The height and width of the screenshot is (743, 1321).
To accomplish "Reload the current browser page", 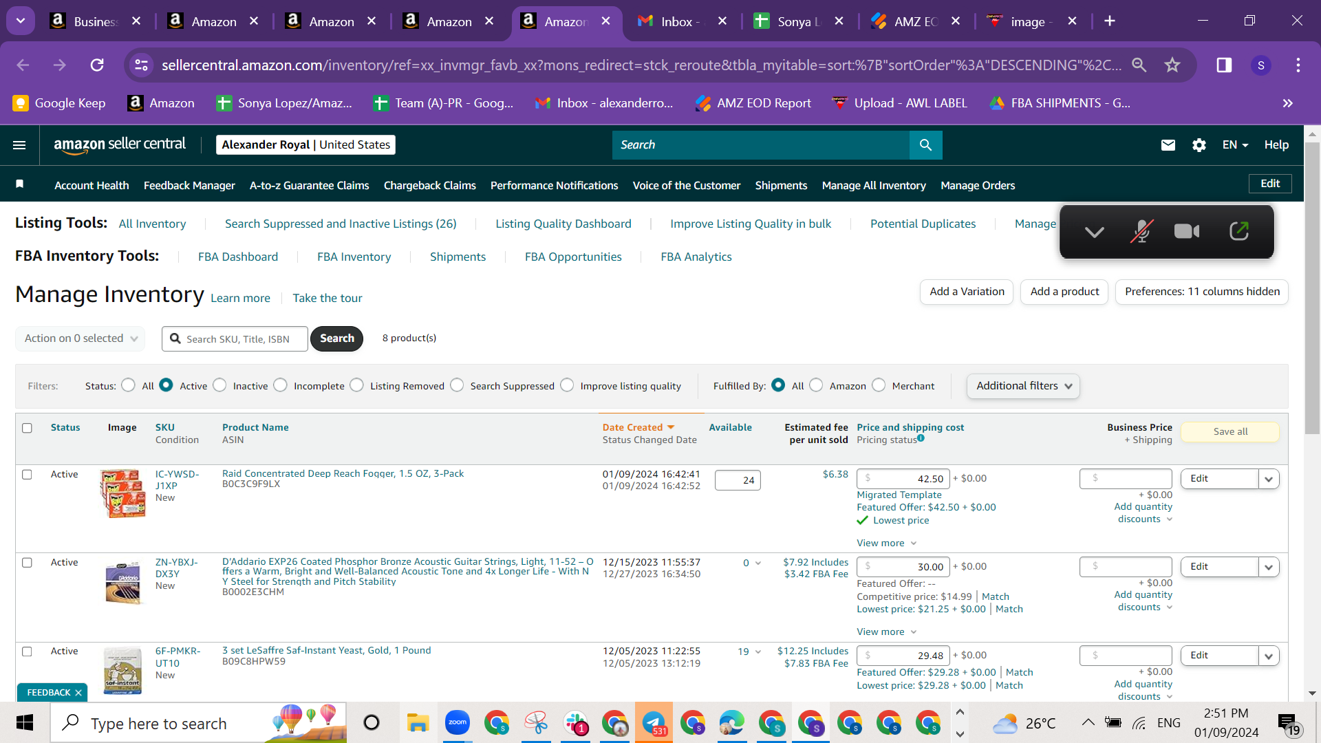I will [x=97, y=65].
